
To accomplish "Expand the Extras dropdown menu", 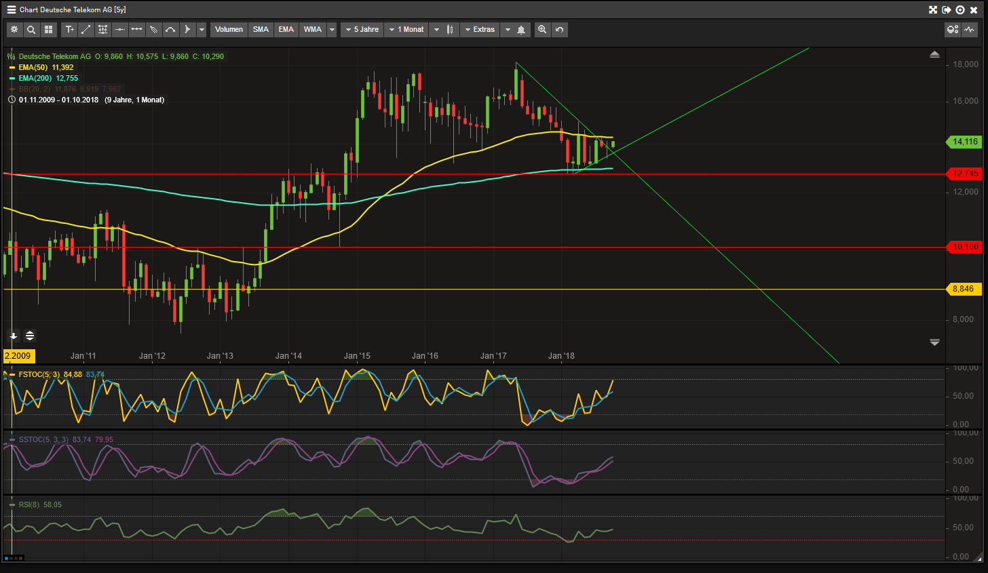I will tap(480, 30).
